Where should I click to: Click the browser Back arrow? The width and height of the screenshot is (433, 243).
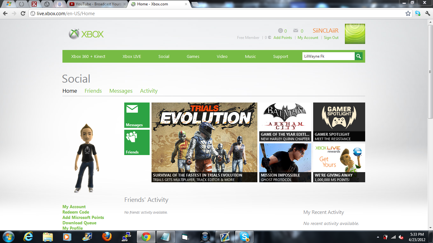[5, 14]
